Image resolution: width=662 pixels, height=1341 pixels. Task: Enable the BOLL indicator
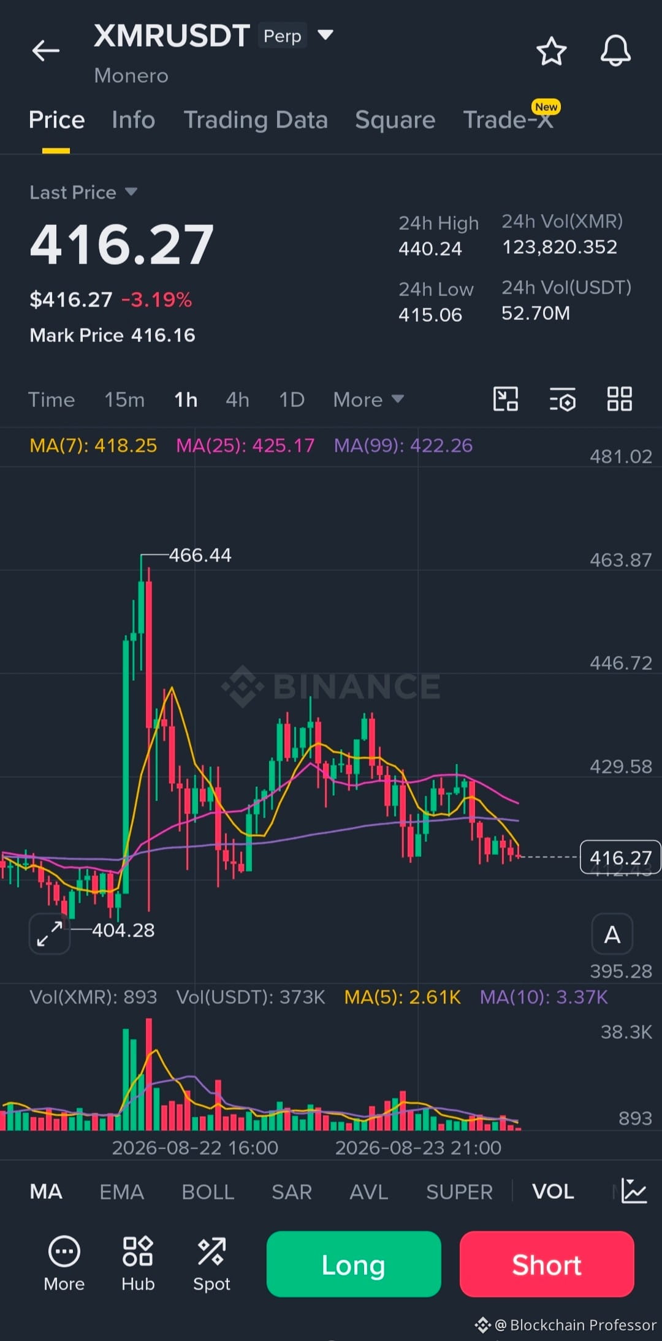point(208,1191)
